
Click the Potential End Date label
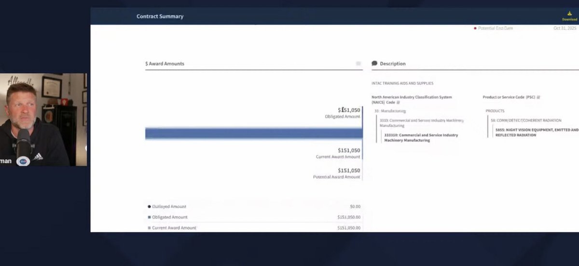coord(495,28)
